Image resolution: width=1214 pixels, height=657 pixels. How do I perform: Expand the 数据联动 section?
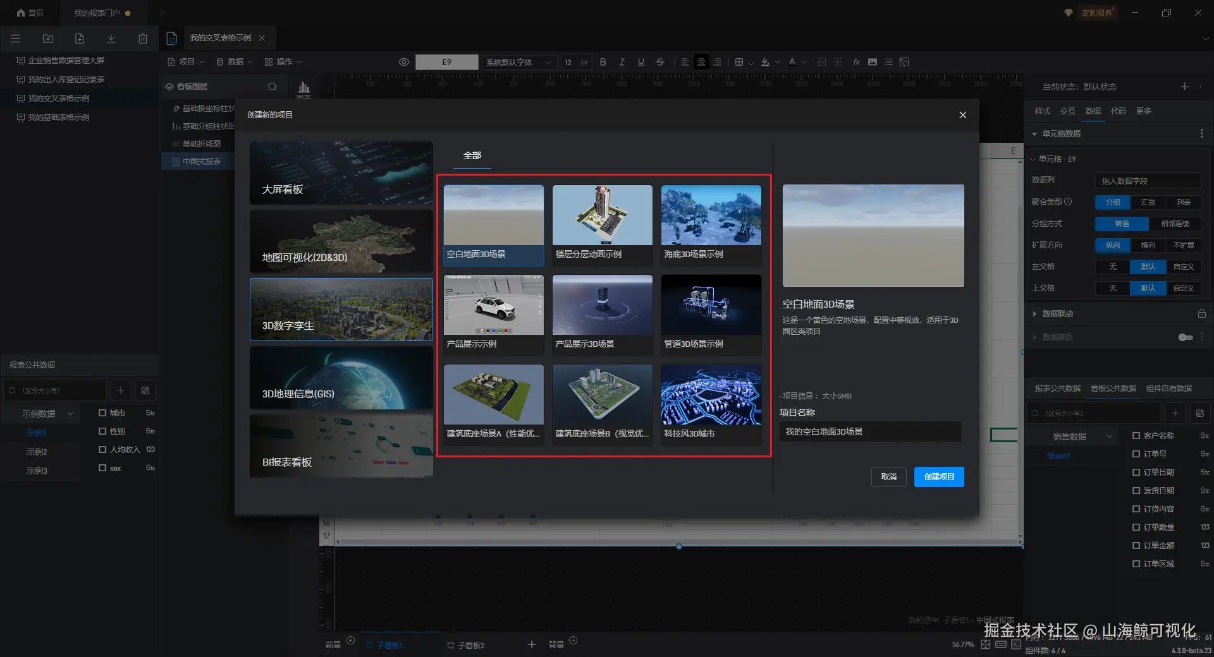coord(1034,314)
